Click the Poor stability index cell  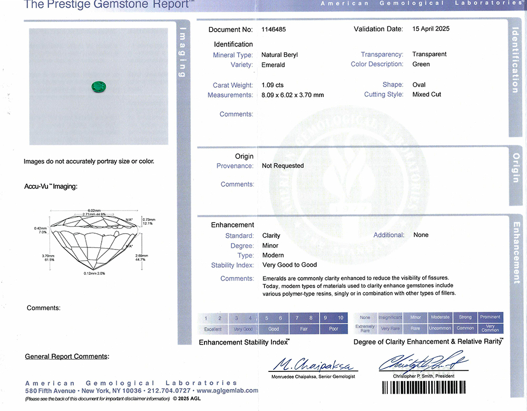[334, 329]
